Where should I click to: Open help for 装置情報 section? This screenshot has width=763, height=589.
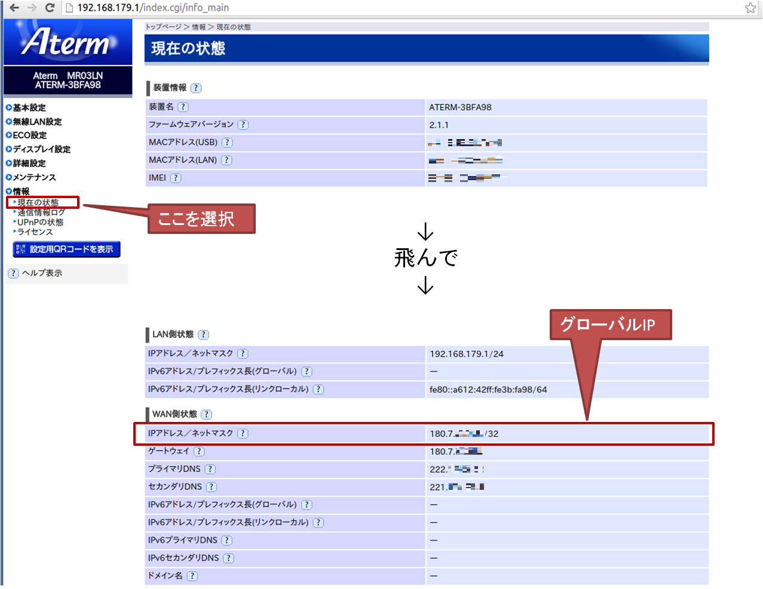196,88
